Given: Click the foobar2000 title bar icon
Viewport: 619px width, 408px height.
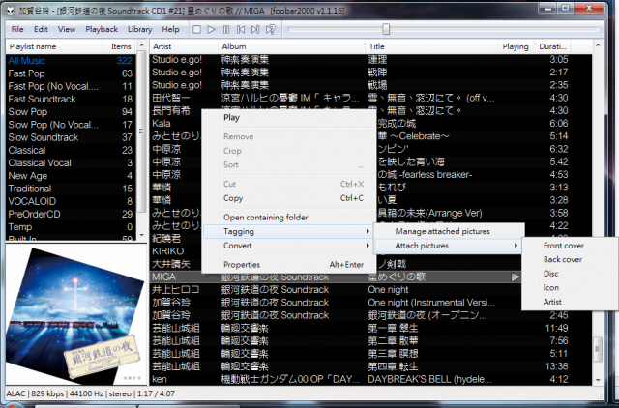Looking at the screenshot, I should pyautogui.click(x=10, y=11).
